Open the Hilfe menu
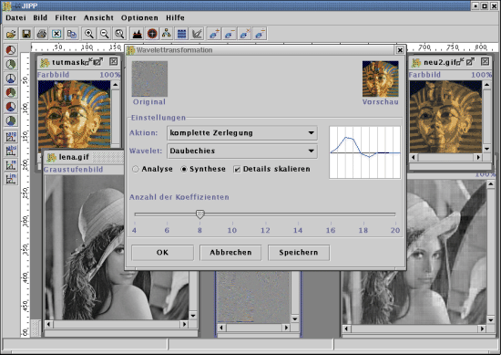 (x=175, y=18)
